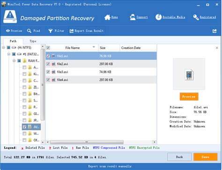Uncheck the file1.avi checkbox
The width and height of the screenshot is (222, 170).
(48, 56)
